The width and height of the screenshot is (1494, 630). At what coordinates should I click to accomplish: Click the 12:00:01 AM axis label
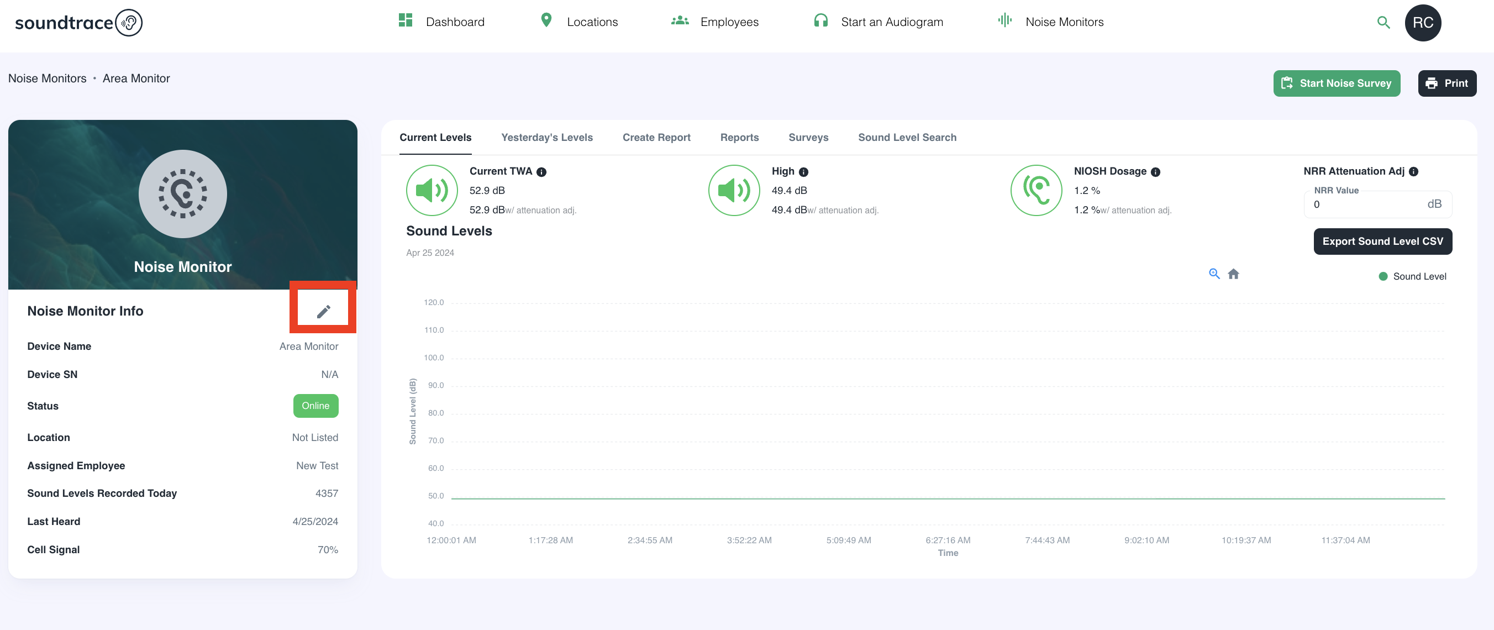click(x=451, y=540)
